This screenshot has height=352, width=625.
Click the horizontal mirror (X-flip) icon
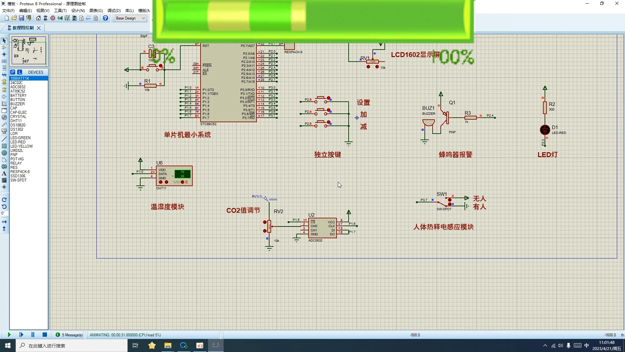click(4, 222)
